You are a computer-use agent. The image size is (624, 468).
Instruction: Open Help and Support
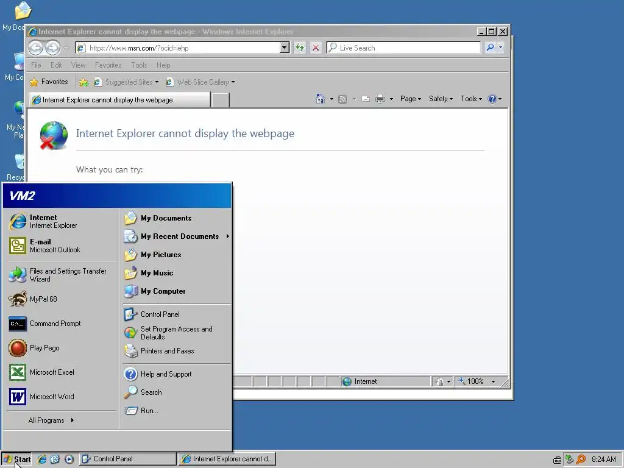176,374
